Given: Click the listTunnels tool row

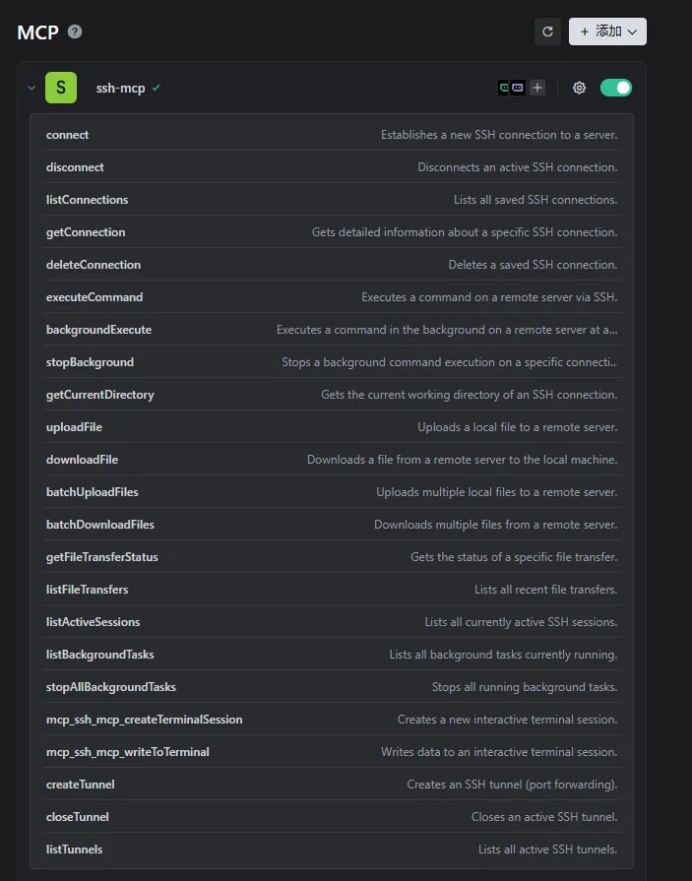Looking at the screenshot, I should (x=333, y=849).
